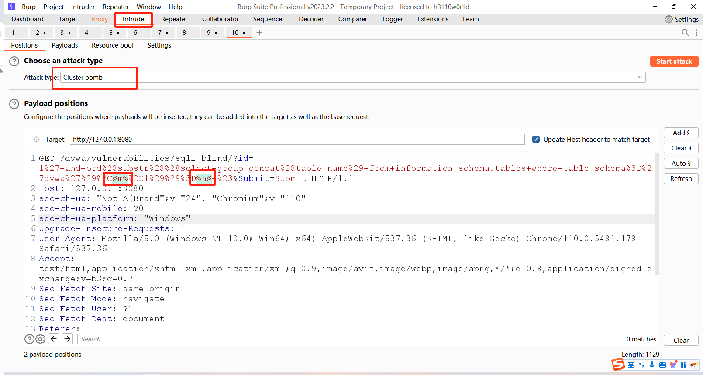
Task: Switch to the Decoder tab
Action: [311, 19]
